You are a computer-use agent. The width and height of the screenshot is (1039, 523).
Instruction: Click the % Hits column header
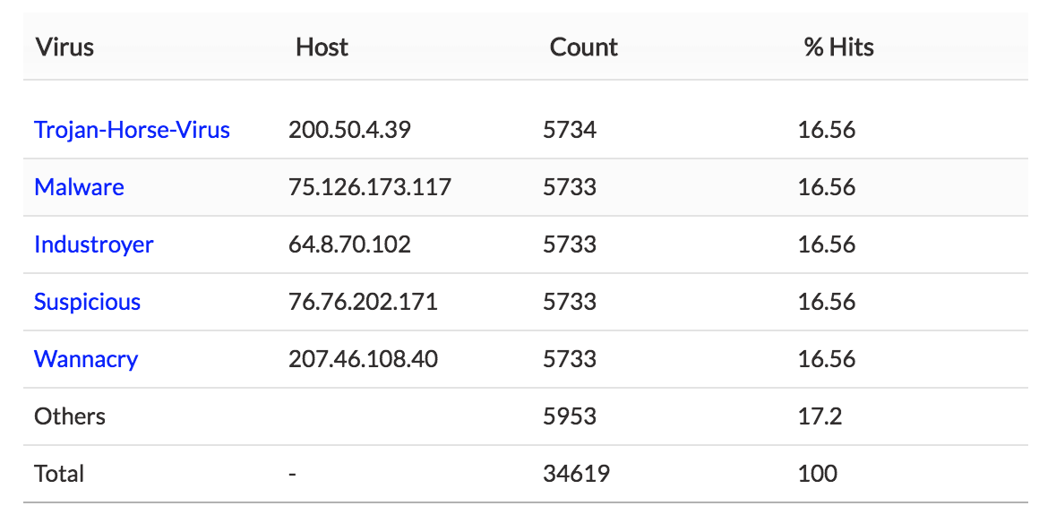click(x=838, y=47)
